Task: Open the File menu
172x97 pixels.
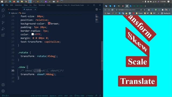Action: [x=7, y=5]
